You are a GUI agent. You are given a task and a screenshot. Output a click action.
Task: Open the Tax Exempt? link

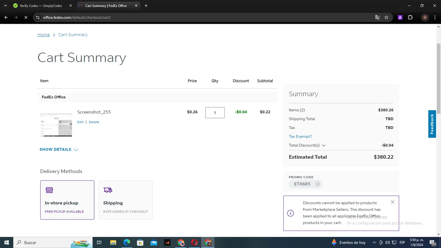point(300,136)
